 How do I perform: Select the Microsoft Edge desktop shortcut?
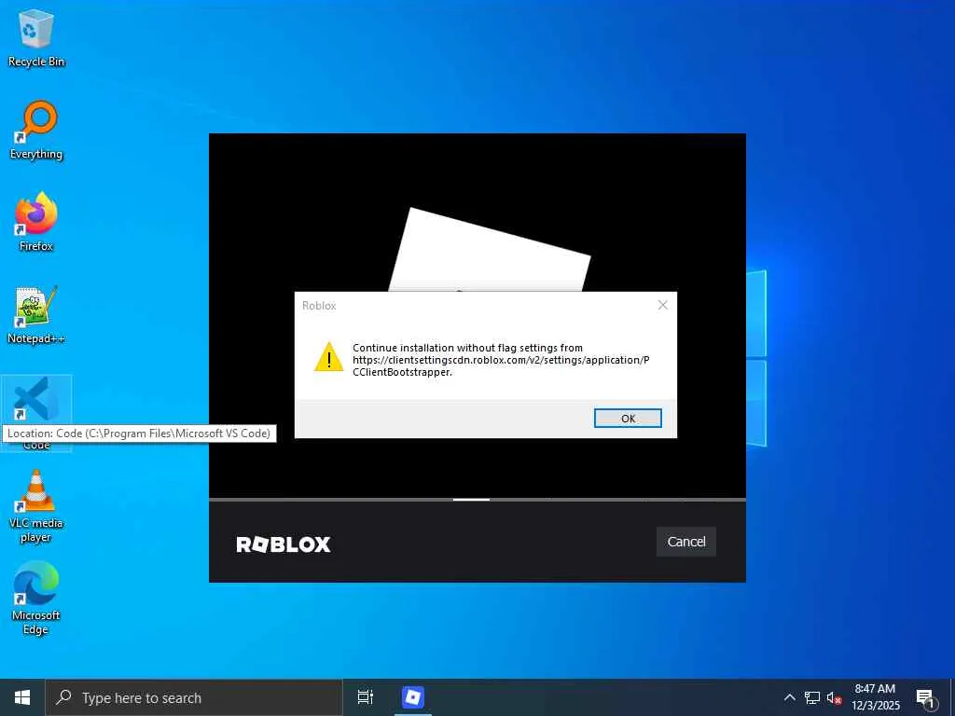[36, 598]
